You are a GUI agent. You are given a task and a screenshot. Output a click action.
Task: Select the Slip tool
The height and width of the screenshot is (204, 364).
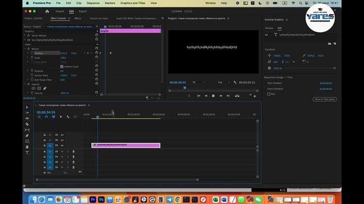(27, 130)
